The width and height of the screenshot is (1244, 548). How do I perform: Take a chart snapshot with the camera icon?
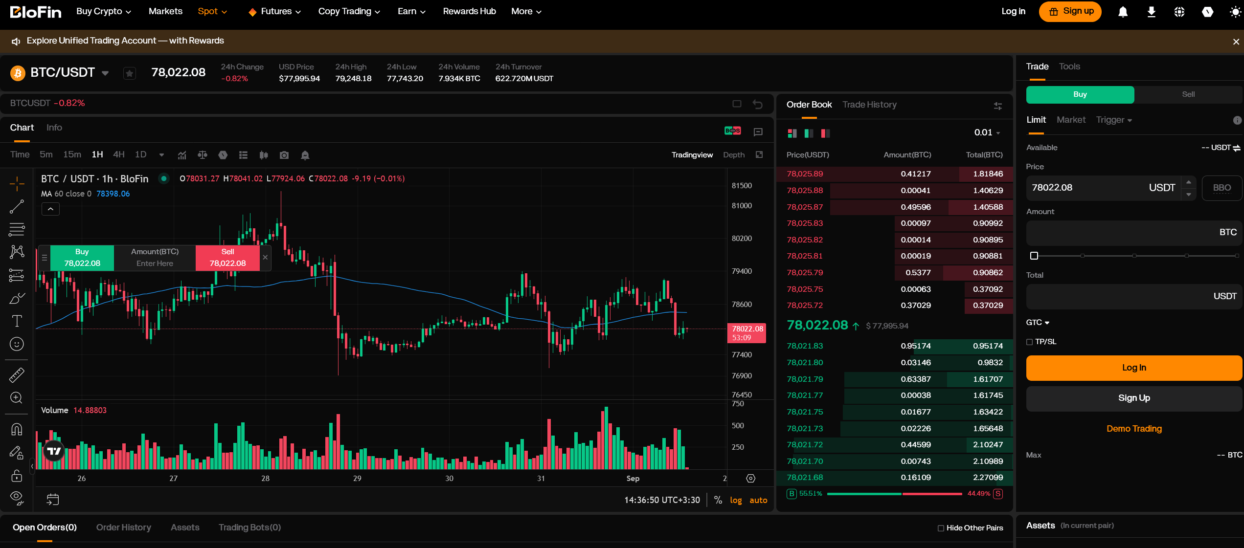284,155
